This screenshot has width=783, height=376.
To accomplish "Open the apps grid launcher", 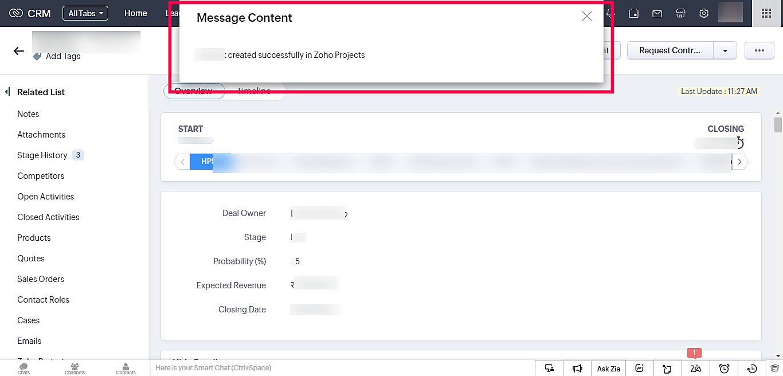I will (766, 13).
